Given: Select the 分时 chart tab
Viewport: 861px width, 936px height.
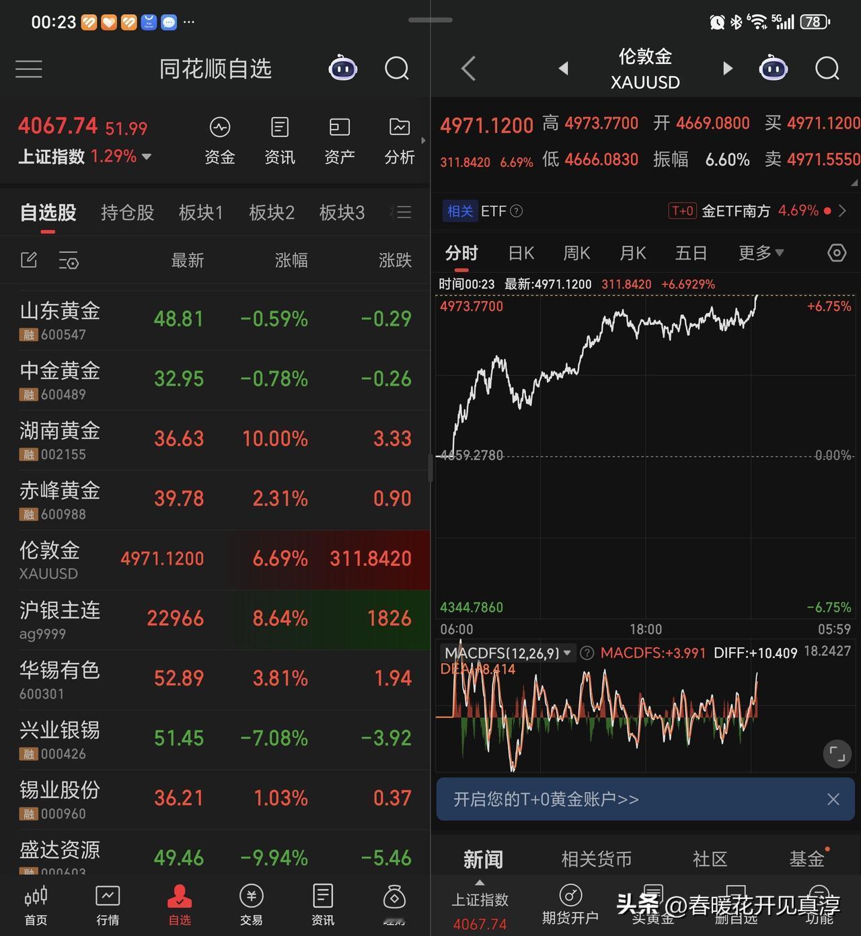Looking at the screenshot, I should click(461, 253).
